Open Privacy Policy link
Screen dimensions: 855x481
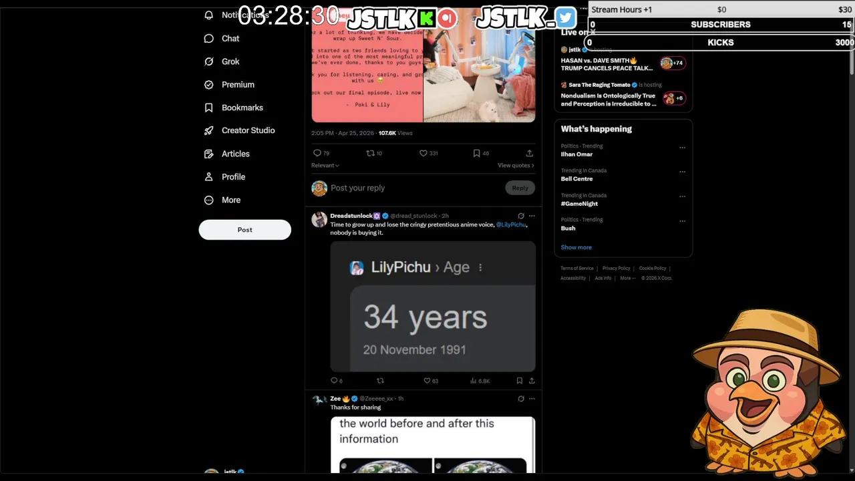point(616,269)
